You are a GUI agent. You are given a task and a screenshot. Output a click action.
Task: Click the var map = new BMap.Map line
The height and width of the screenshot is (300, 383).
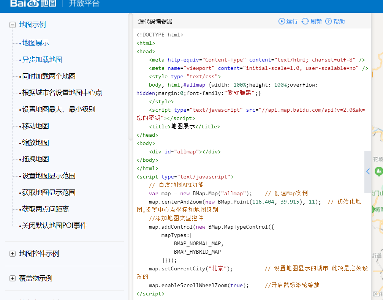(228, 193)
